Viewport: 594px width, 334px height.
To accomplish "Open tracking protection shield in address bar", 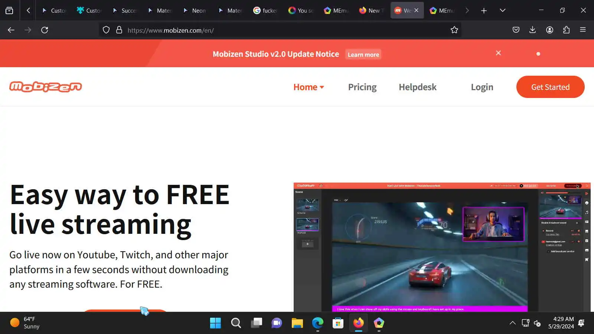I will coord(106,30).
